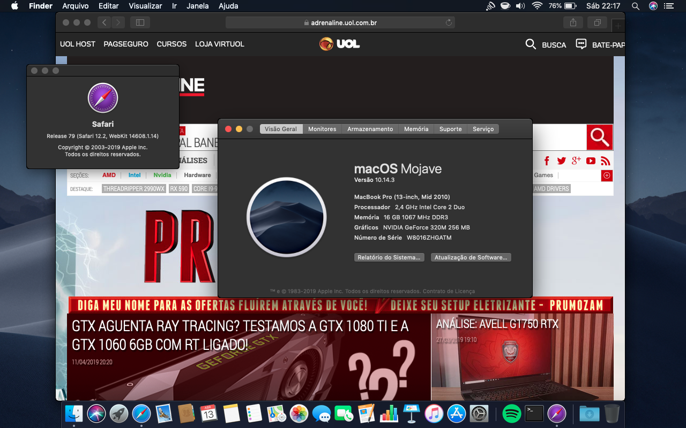Open Terminal in the Dock
686x428 pixels.
tap(534, 414)
